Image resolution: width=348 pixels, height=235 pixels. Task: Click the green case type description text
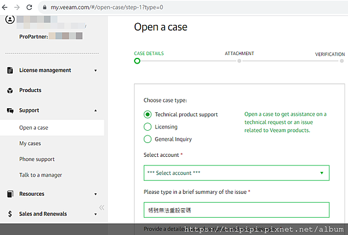285,122
